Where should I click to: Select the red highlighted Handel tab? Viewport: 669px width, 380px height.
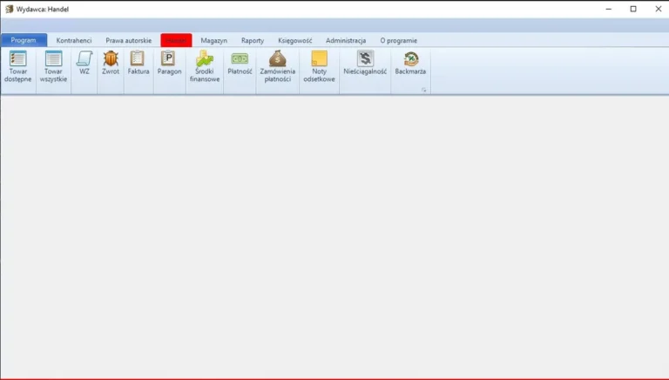click(x=176, y=41)
